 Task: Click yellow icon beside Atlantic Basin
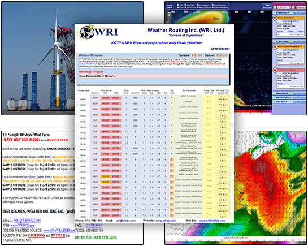pos(288,93)
